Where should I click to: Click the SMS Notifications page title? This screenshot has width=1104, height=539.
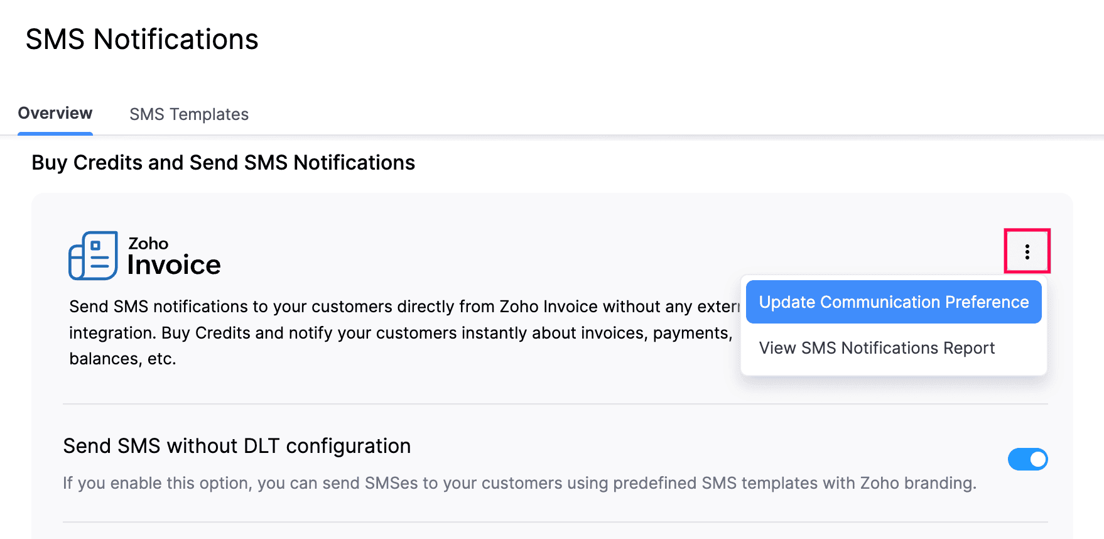click(x=142, y=40)
